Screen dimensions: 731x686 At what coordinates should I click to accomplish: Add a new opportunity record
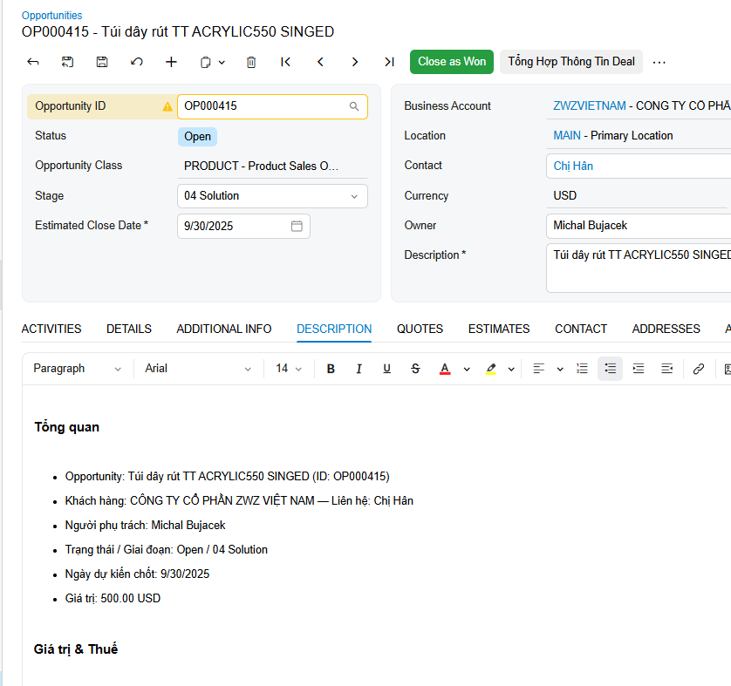coord(171,62)
